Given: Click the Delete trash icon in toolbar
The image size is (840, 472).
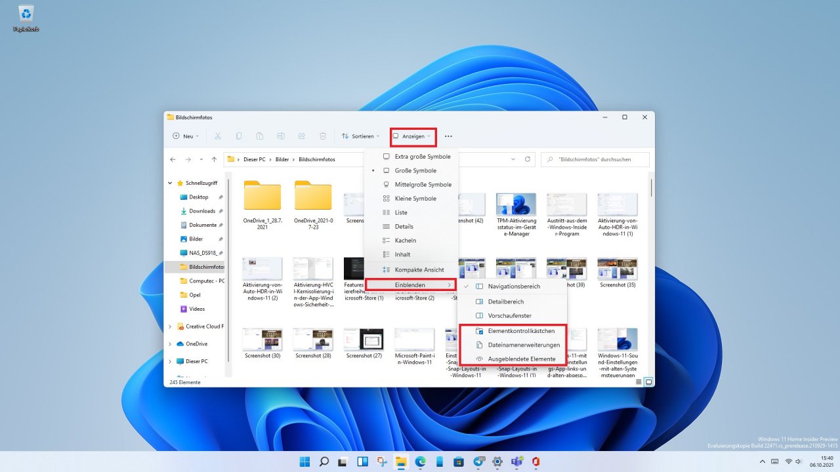Looking at the screenshot, I should 323,136.
